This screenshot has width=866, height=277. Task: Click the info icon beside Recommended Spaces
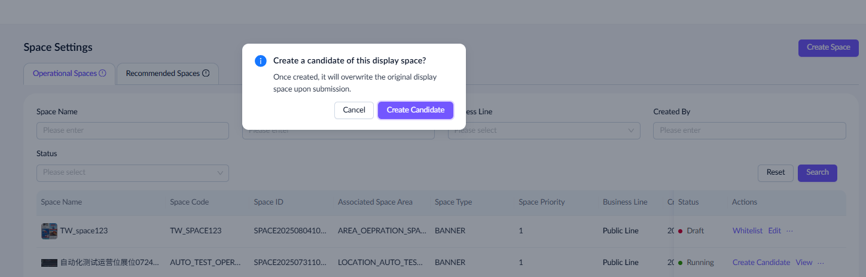206,74
